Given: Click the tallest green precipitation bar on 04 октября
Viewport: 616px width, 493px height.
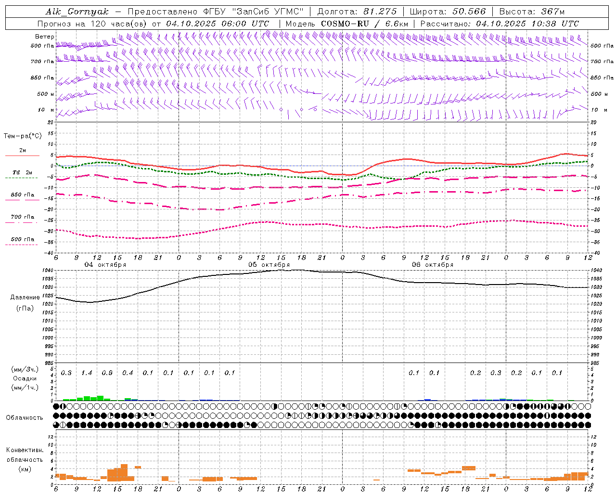Looking at the screenshot, I should pos(101,398).
